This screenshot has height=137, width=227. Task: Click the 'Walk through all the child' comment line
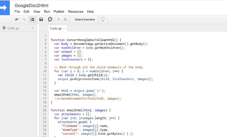(x=99, y=67)
